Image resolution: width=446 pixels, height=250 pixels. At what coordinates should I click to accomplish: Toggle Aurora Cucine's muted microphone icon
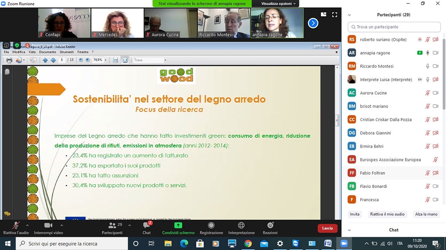click(x=428, y=93)
